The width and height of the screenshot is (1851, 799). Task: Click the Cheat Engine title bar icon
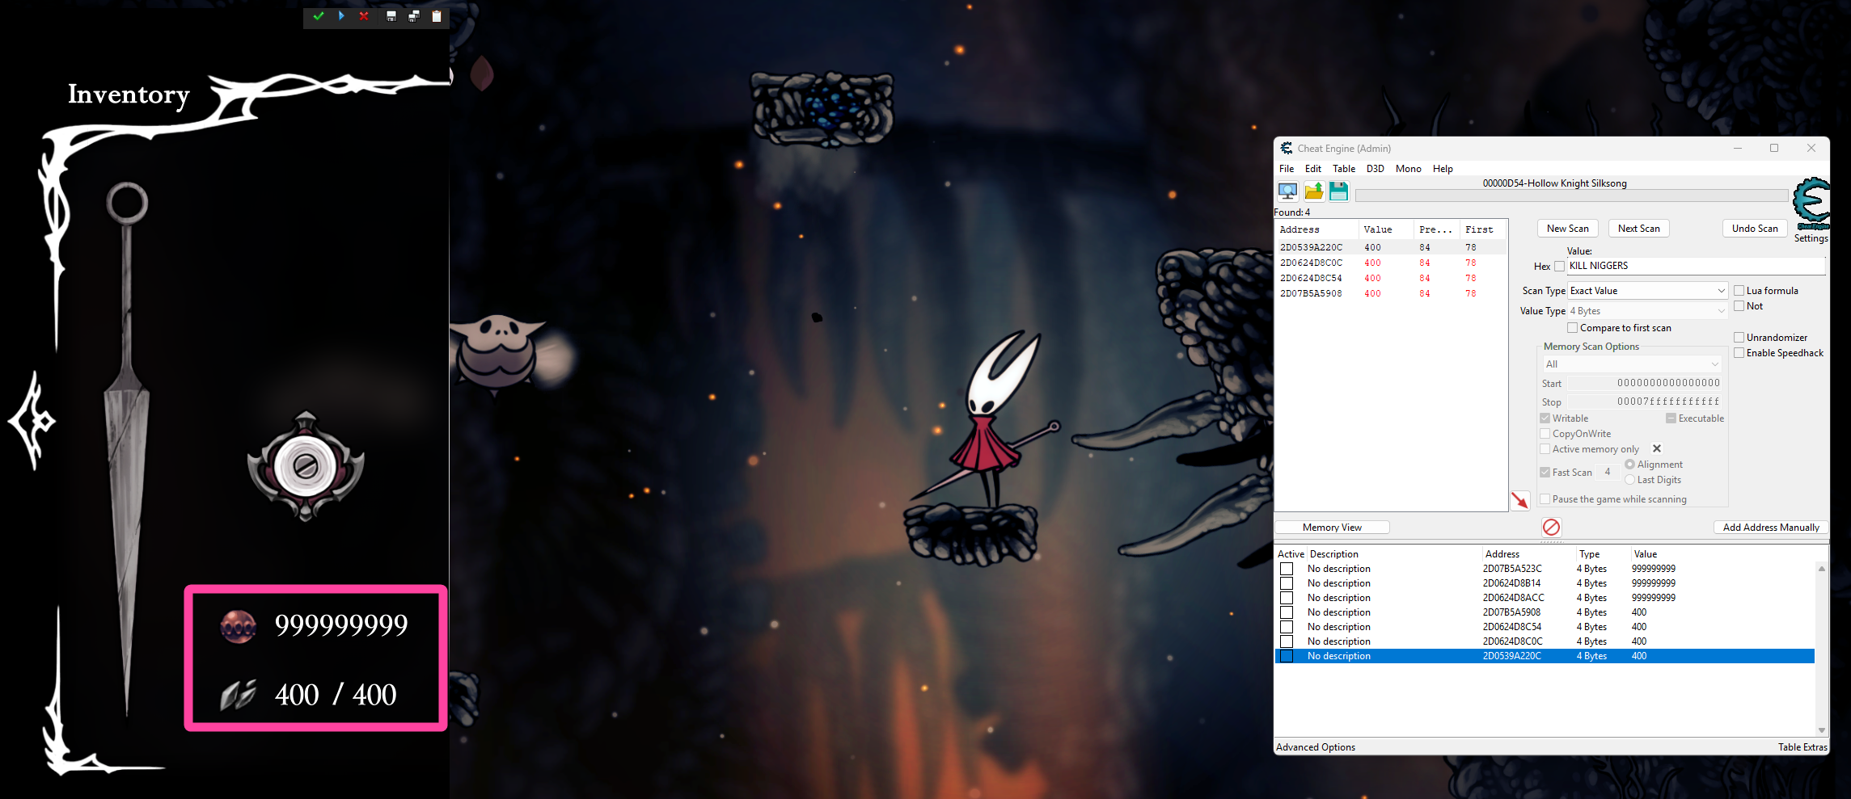pos(1287,148)
